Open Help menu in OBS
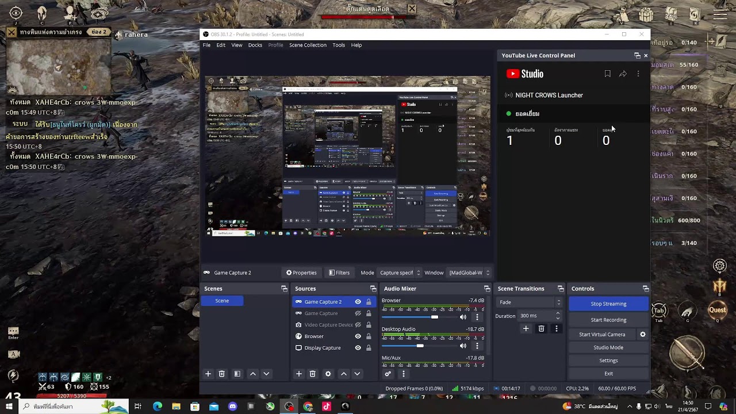This screenshot has height=414, width=736. [356, 45]
